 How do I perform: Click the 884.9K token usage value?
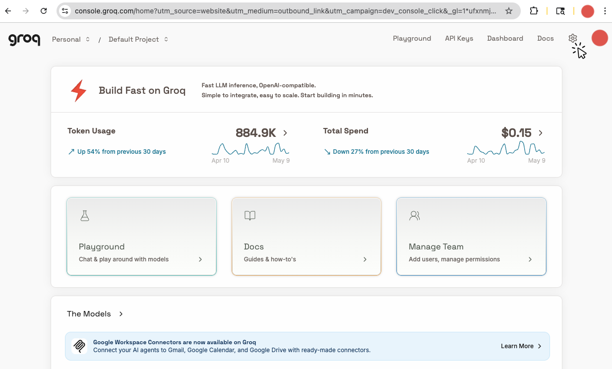click(x=256, y=133)
